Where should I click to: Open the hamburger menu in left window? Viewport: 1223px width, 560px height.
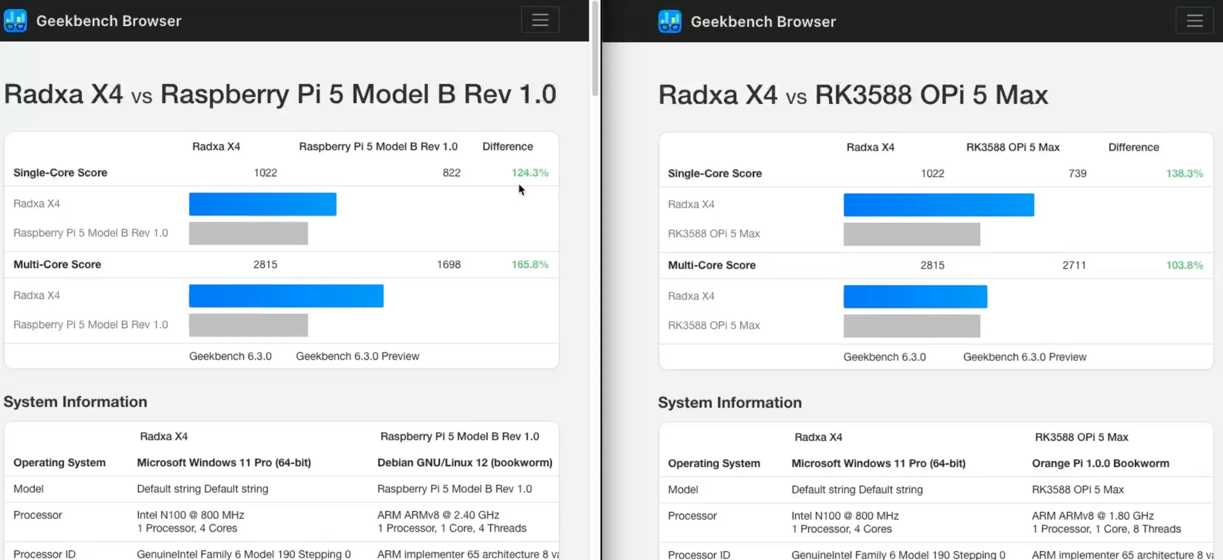pyautogui.click(x=540, y=20)
